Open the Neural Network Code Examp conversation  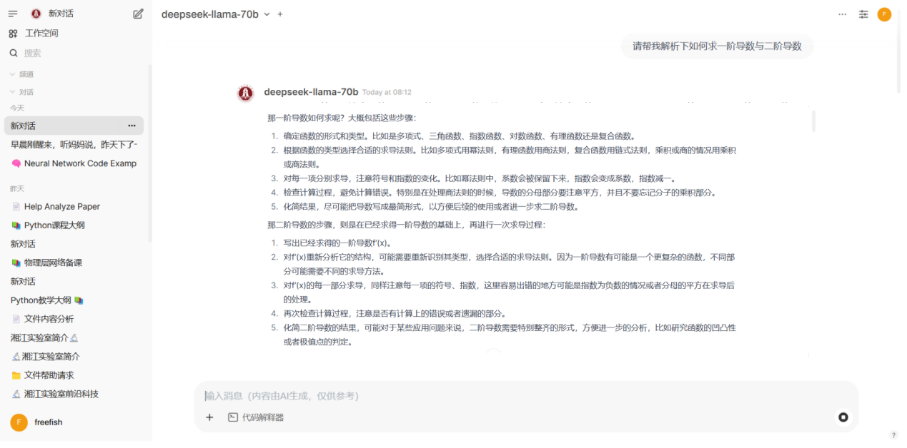coord(79,163)
